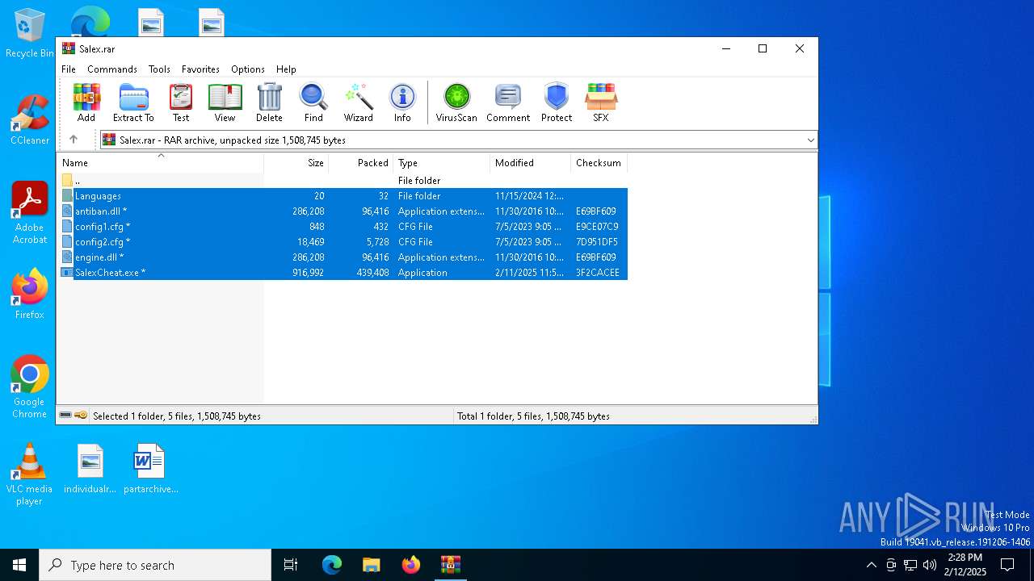The width and height of the screenshot is (1034, 581).
Task: Select the engine.dll file
Action: point(344,257)
